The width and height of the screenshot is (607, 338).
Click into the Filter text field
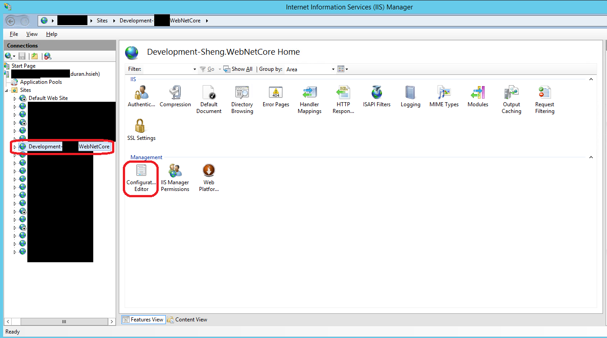tap(167, 69)
